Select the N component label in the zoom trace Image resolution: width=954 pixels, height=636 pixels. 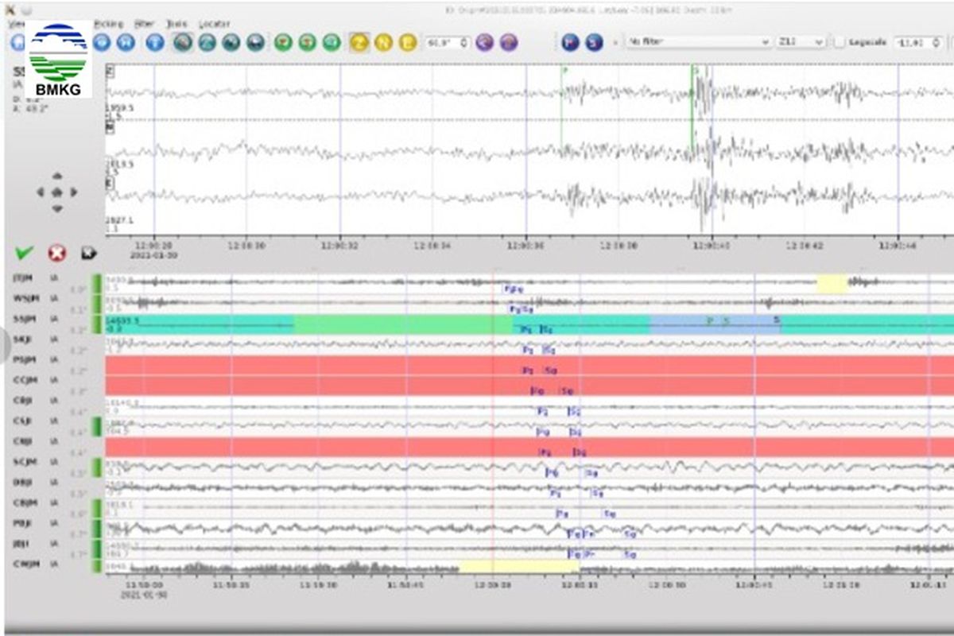click(110, 128)
